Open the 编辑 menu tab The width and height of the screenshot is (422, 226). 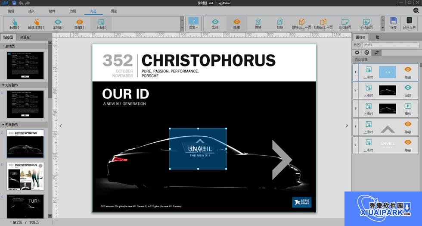[x=11, y=11]
